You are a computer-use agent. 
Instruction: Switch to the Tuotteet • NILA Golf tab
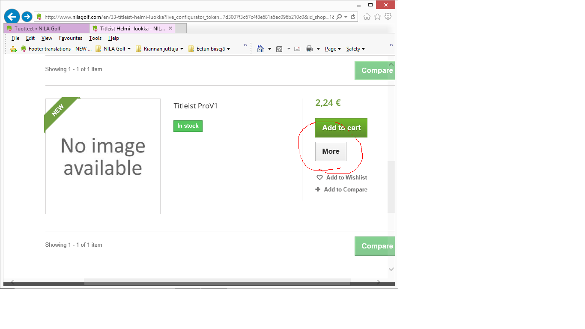[x=47, y=28]
